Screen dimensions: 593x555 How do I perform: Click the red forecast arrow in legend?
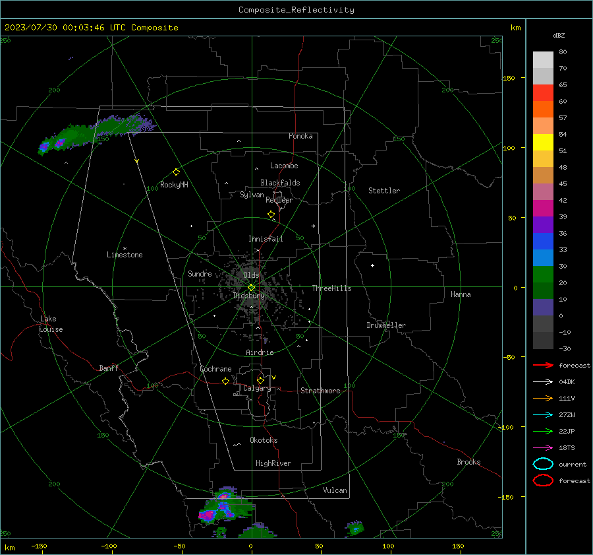pyautogui.click(x=543, y=365)
